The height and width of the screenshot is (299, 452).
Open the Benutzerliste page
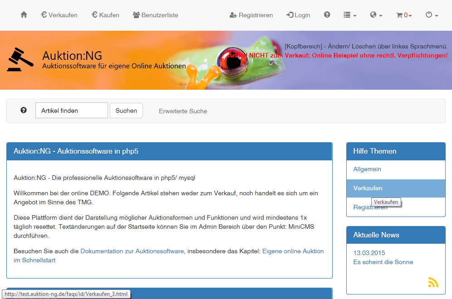tap(155, 15)
